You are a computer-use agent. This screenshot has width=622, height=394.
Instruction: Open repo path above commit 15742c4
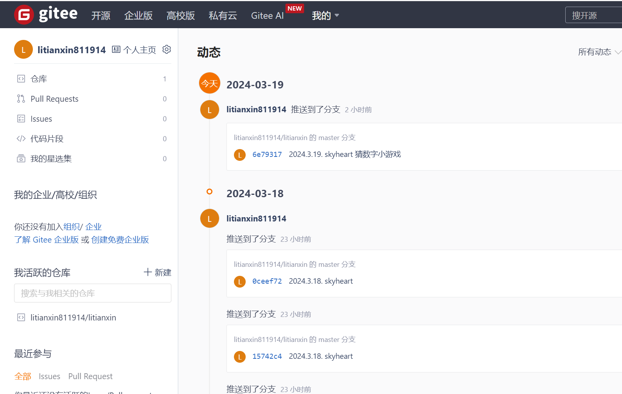pos(270,340)
